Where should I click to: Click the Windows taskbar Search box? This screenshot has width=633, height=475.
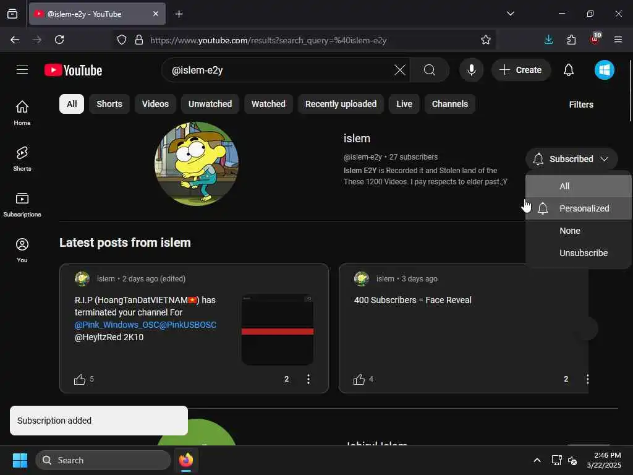click(x=103, y=460)
